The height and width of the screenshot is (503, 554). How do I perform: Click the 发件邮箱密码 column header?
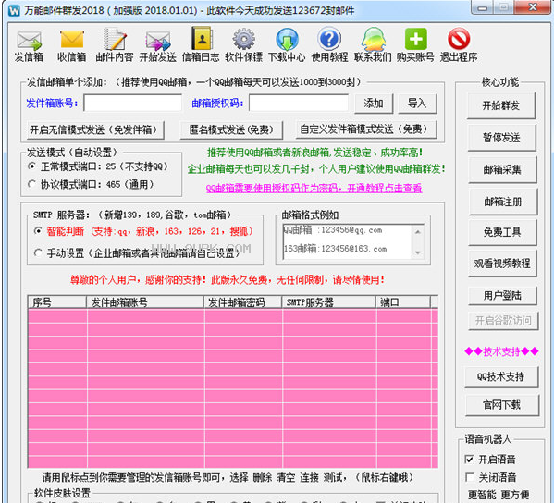243,302
